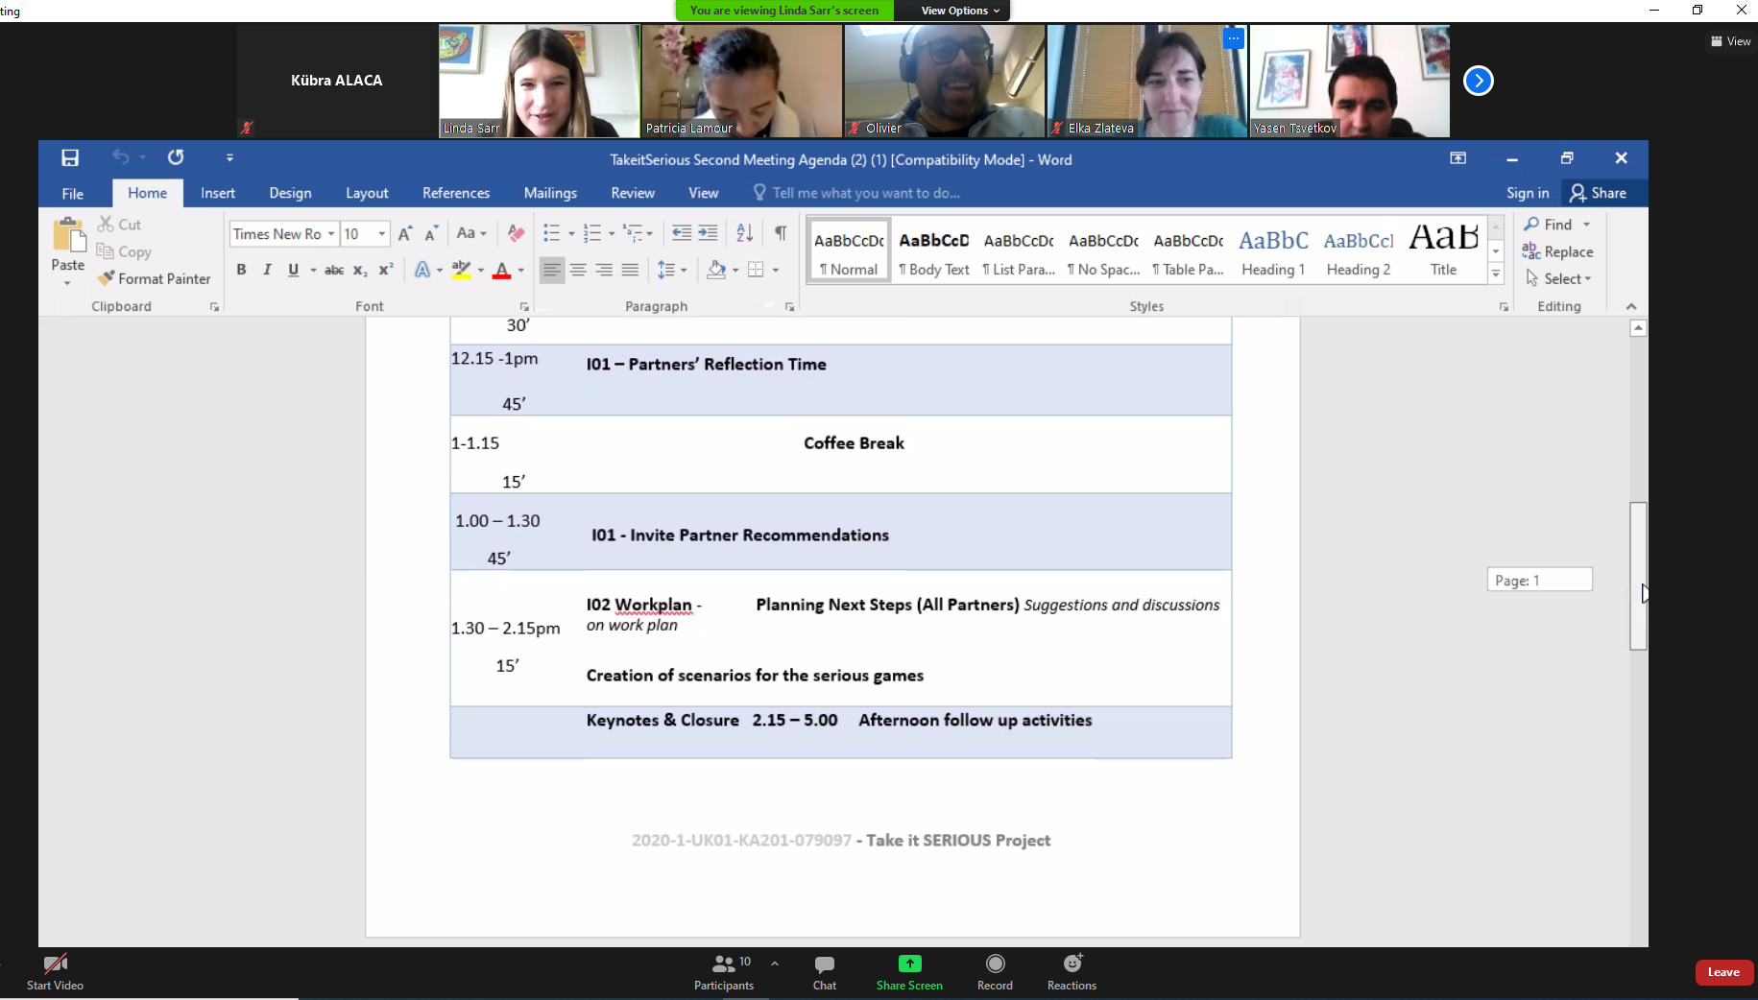Toggle Show/Hide paragraph marks
The height and width of the screenshot is (1000, 1758).
(x=781, y=233)
